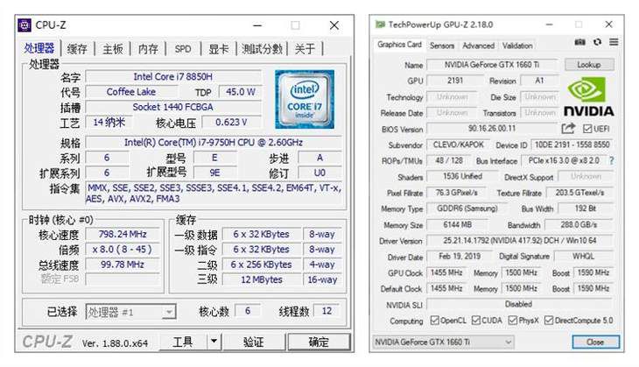Click the Memory Size field 6144 MB
Screen dimensions: 639x367
coord(457,225)
